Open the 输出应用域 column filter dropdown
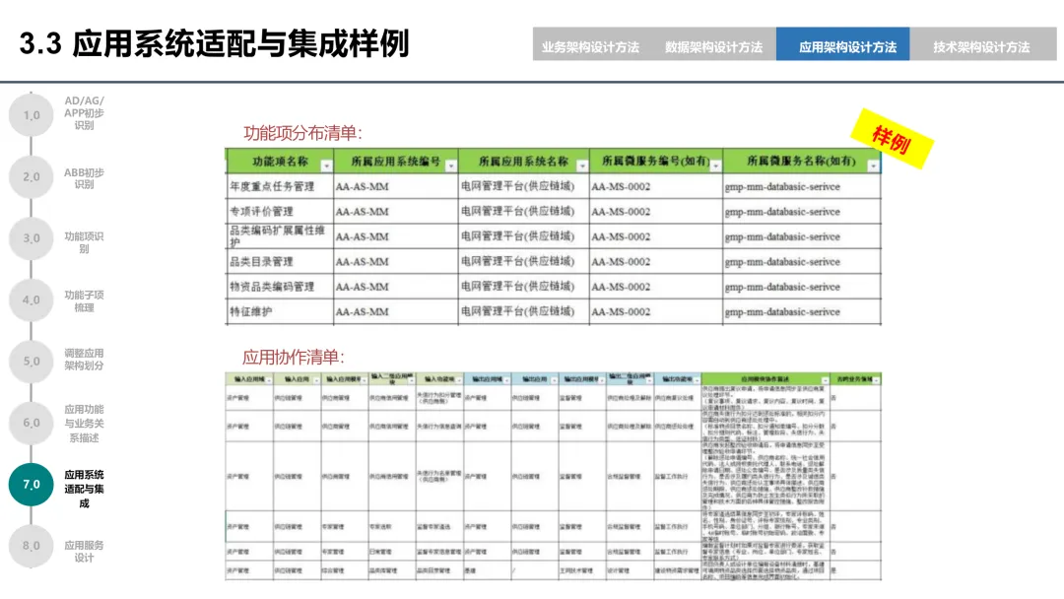Screen dimensions: 1064x599 click(x=507, y=380)
